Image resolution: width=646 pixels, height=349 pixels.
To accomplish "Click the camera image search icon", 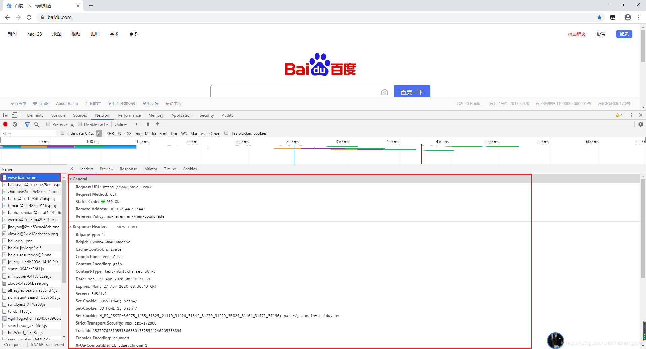I will pyautogui.click(x=385, y=92).
